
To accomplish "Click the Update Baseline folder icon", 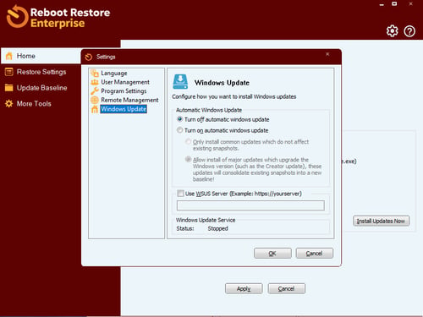I will (x=9, y=88).
